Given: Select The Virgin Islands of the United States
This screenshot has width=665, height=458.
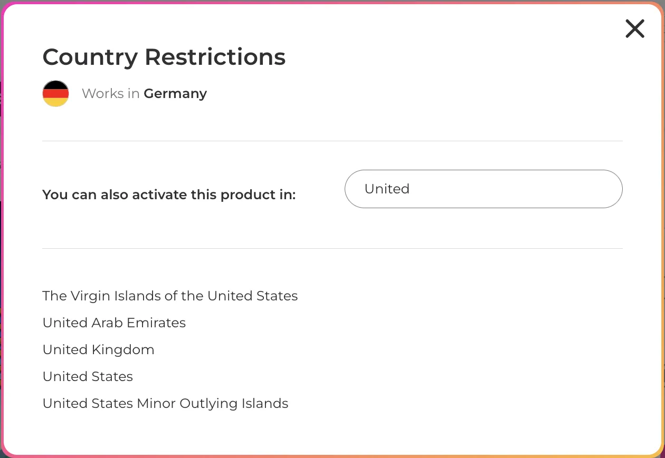Looking at the screenshot, I should pyautogui.click(x=170, y=296).
